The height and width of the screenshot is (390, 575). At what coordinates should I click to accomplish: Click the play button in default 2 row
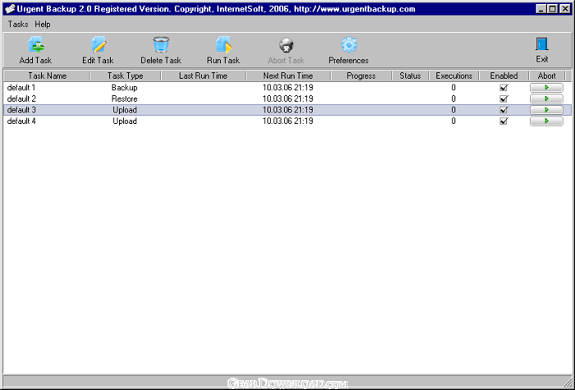[546, 99]
